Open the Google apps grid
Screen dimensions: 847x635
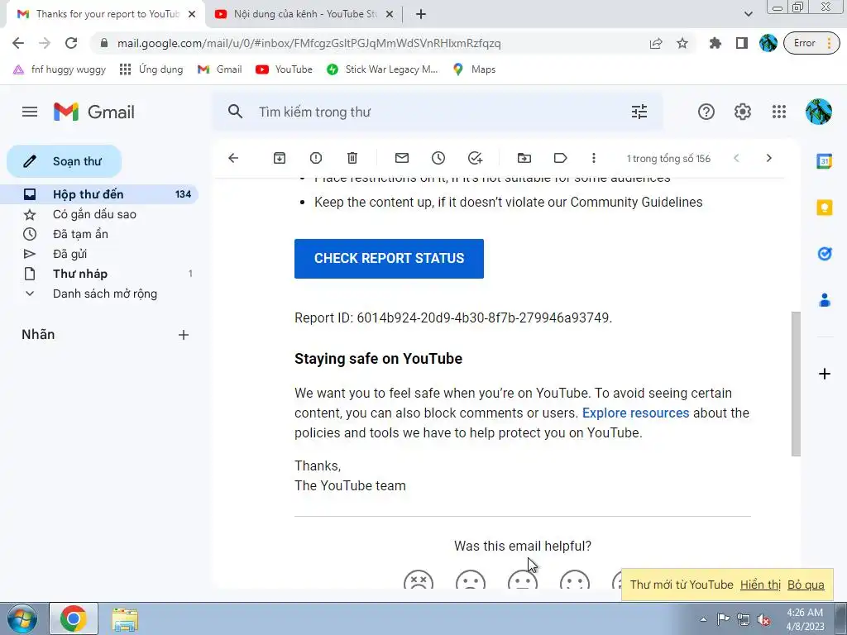point(779,112)
